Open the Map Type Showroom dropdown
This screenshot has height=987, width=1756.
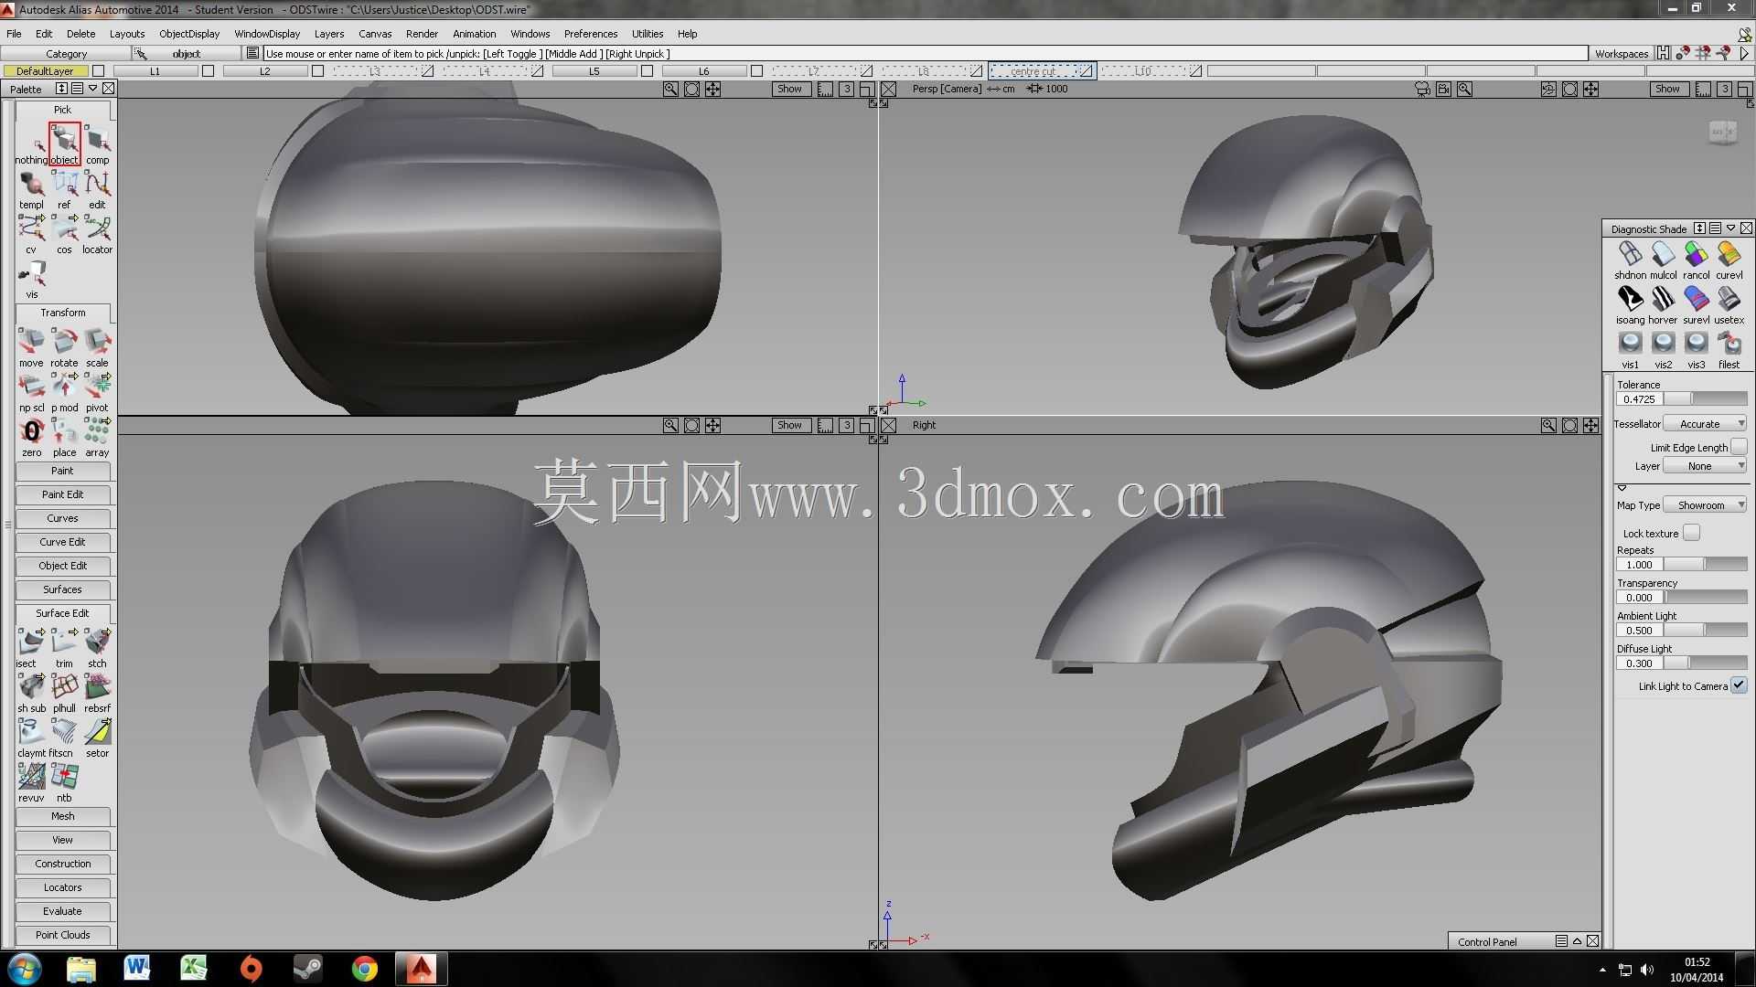point(1705,505)
